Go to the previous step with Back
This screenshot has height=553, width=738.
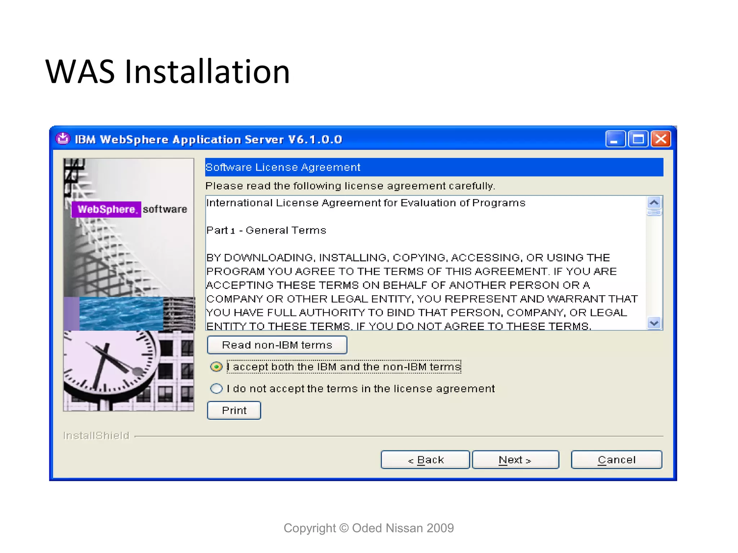tap(425, 460)
